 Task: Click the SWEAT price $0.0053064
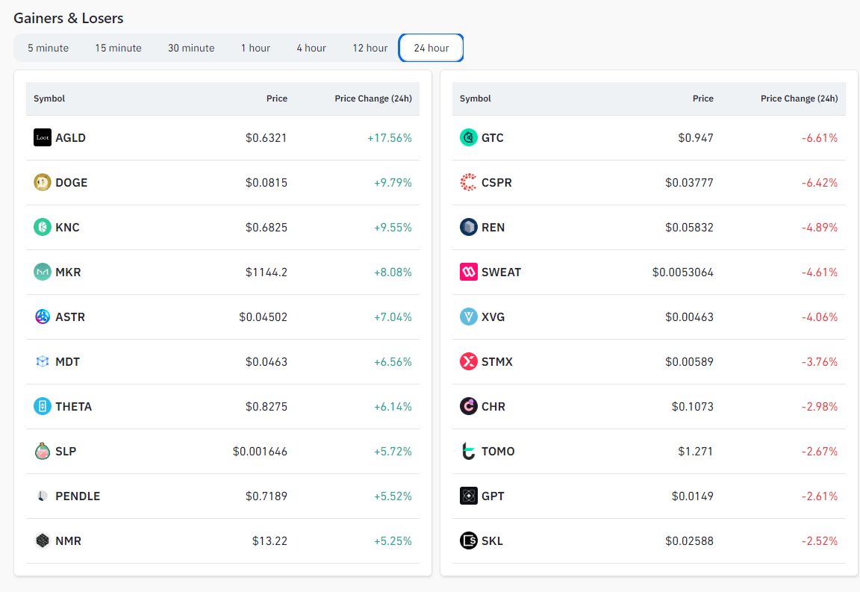pos(682,272)
